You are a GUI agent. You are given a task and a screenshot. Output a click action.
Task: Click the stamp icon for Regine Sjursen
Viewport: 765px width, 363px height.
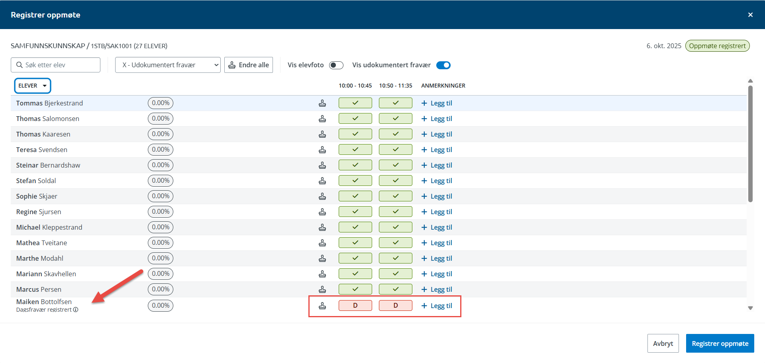322,212
